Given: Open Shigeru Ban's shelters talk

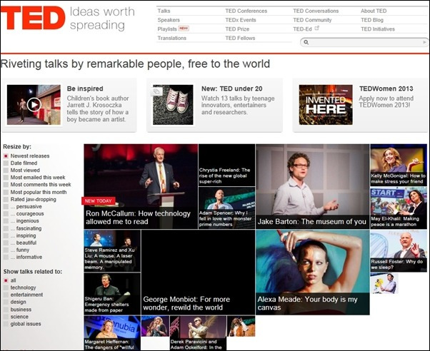Looking at the screenshot, I should tap(112, 293).
